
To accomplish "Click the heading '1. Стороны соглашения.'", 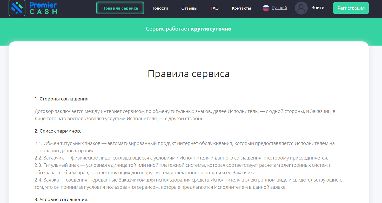I will tap(62, 99).
